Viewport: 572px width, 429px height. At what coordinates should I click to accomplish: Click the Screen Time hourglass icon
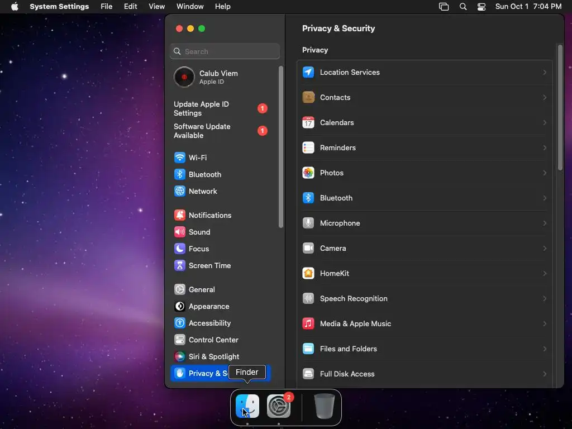179,265
